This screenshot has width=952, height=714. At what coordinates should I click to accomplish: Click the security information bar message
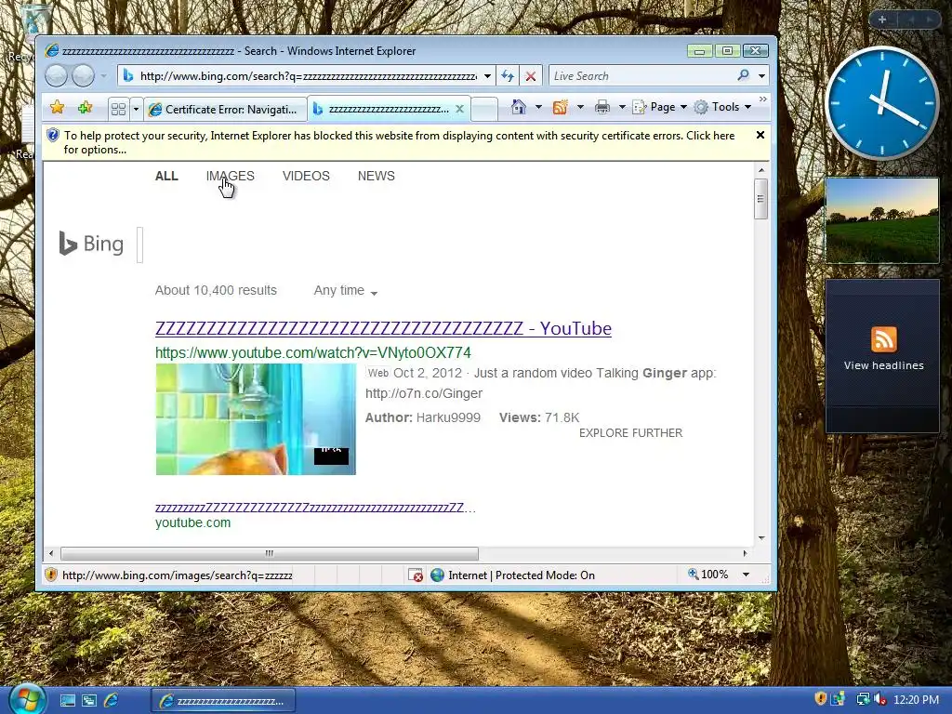tap(399, 142)
